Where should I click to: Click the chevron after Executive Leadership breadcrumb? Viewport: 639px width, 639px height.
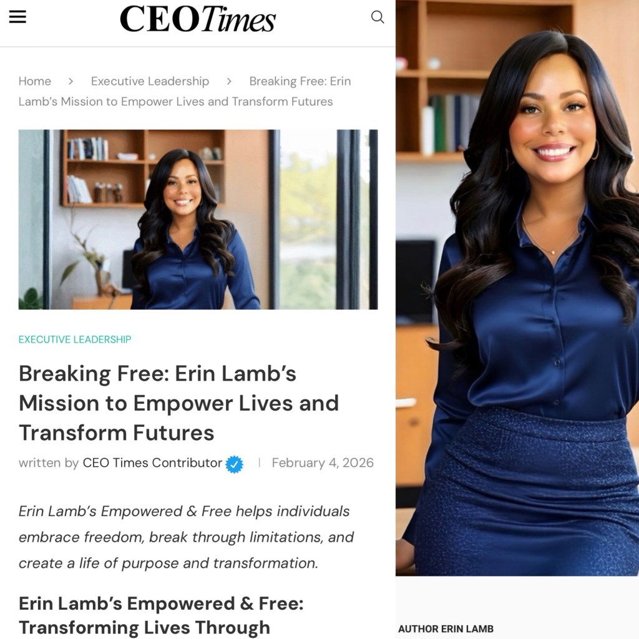[229, 82]
